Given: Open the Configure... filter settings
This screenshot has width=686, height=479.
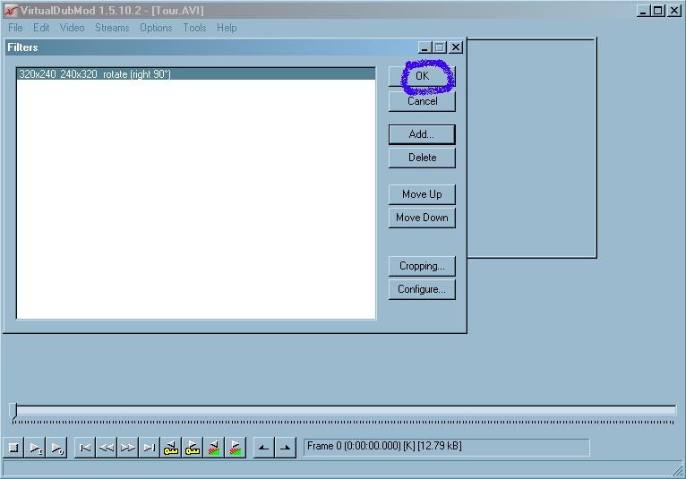Looking at the screenshot, I should 422,289.
